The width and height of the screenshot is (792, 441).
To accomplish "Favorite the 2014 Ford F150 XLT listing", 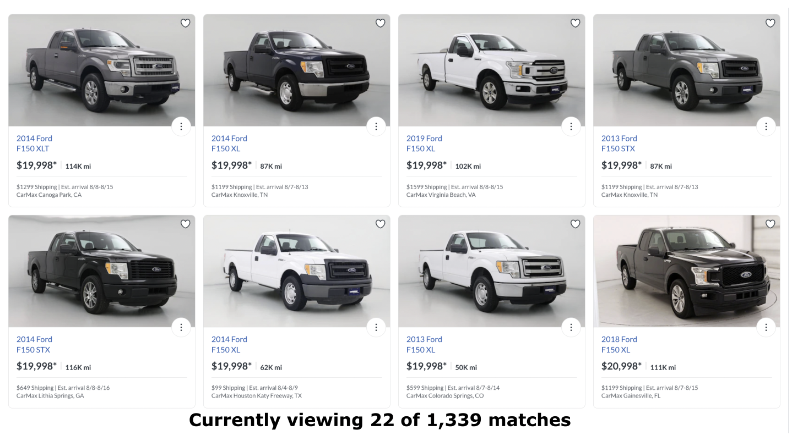I will coord(186,23).
